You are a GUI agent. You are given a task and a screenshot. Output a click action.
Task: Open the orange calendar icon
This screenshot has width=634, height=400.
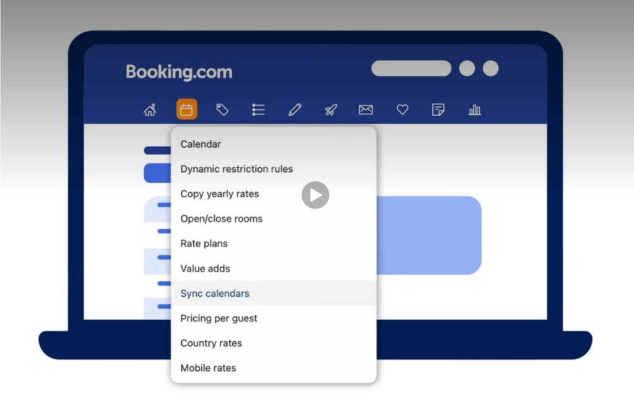click(186, 109)
